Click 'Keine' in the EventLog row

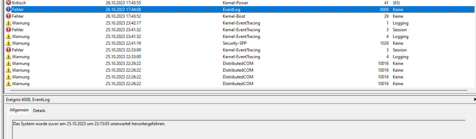(x=398, y=9)
